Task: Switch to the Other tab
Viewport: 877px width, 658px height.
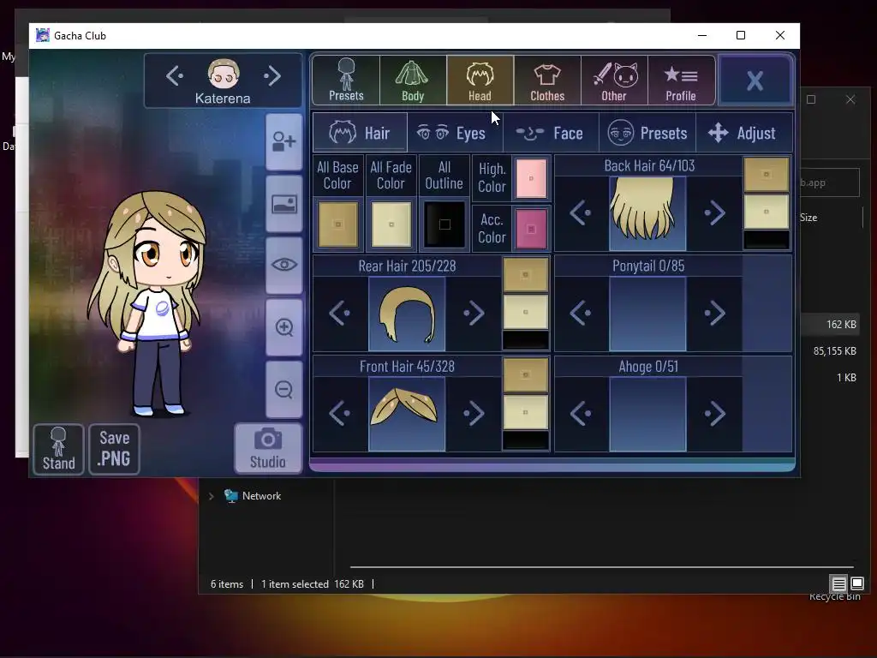Action: 614,80
